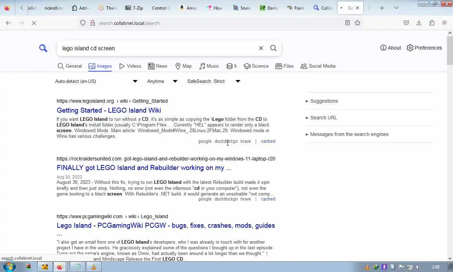Click the taskbar clock showing 2:08
Screen dimensions: 453x272
(x=436, y=267)
